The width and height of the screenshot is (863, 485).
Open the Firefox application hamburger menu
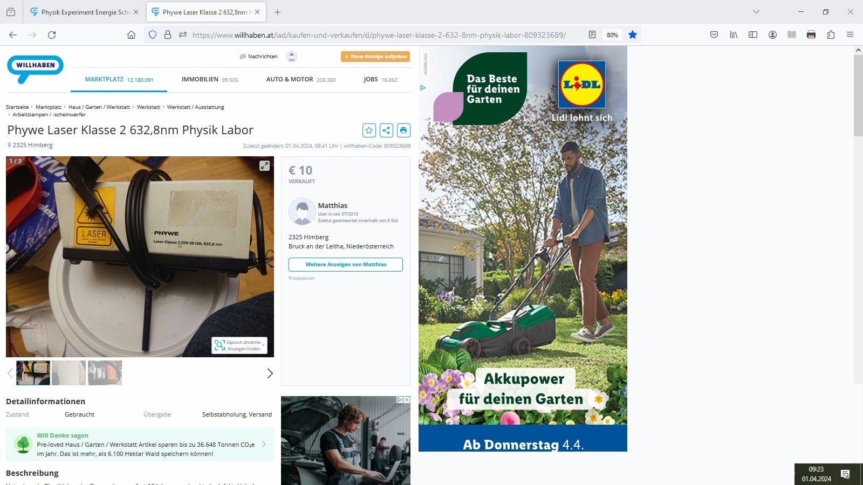pos(850,34)
